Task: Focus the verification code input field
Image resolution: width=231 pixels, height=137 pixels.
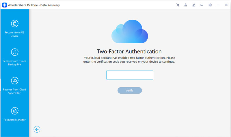Action: pyautogui.click(x=130, y=75)
